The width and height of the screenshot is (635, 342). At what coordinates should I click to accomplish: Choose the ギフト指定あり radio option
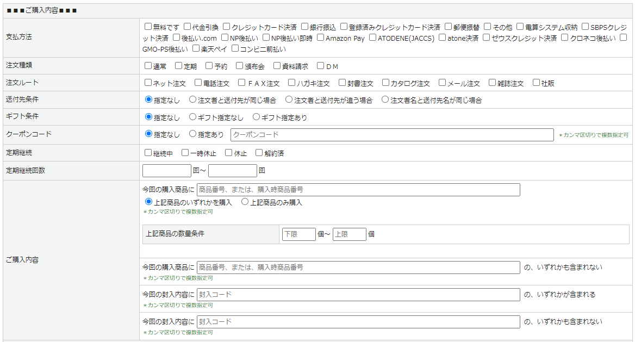257,117
